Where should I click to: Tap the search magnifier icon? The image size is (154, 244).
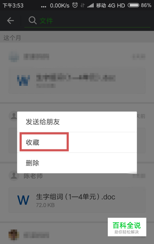(x=33, y=20)
